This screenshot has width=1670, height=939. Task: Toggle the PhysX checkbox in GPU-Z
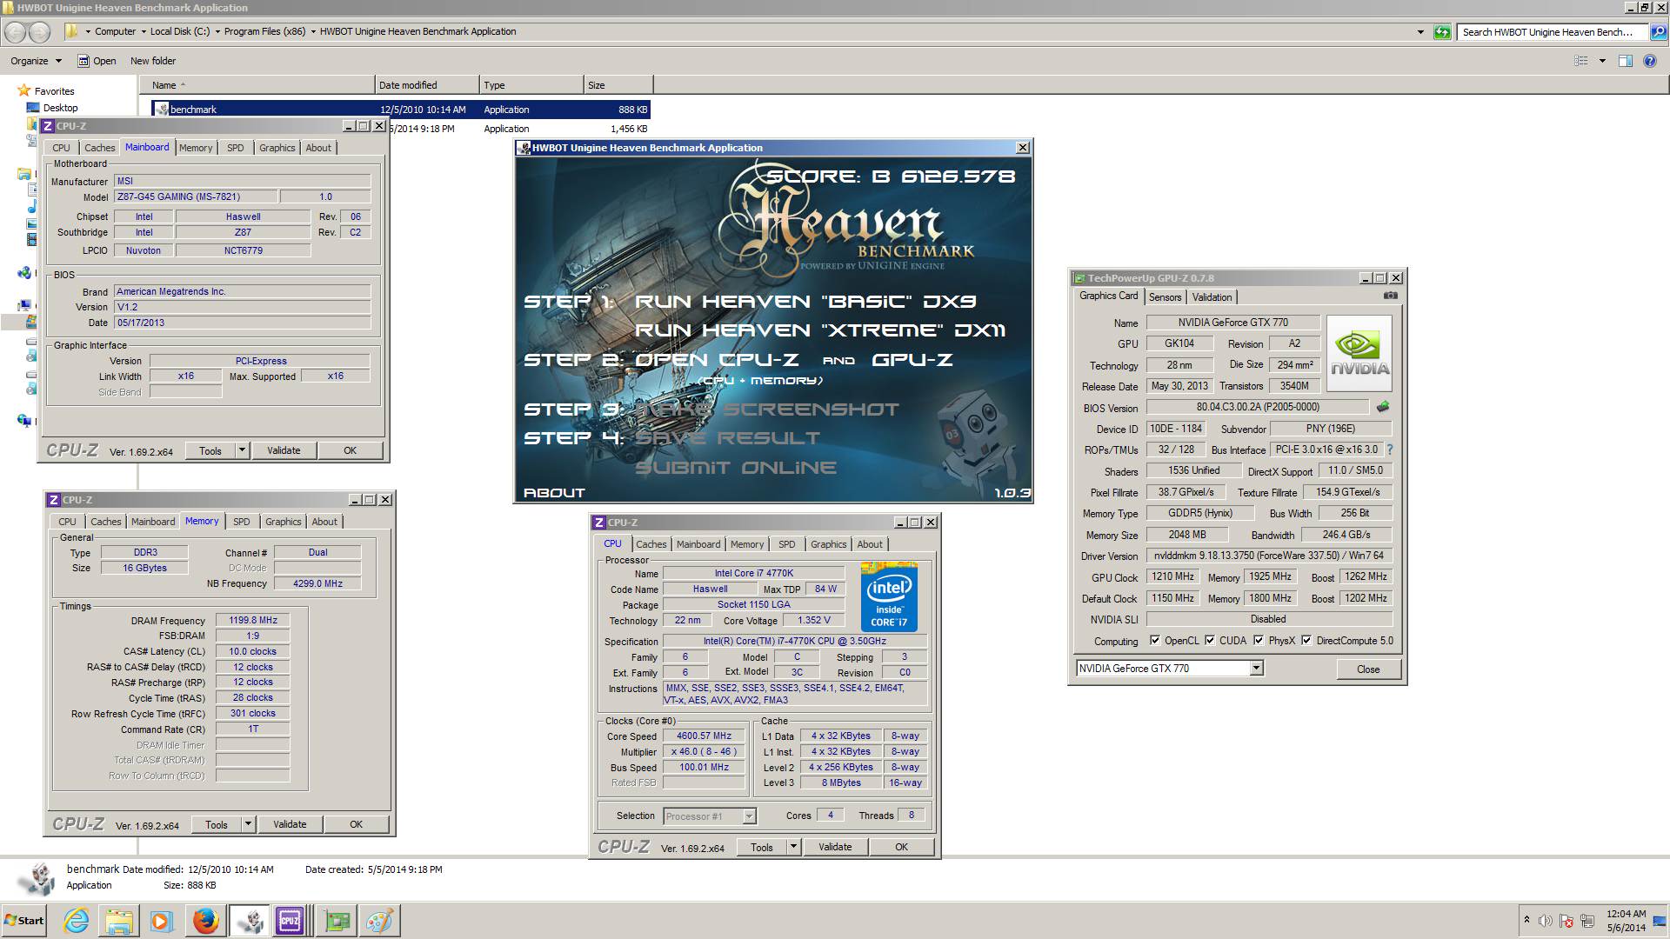pyautogui.click(x=1259, y=641)
